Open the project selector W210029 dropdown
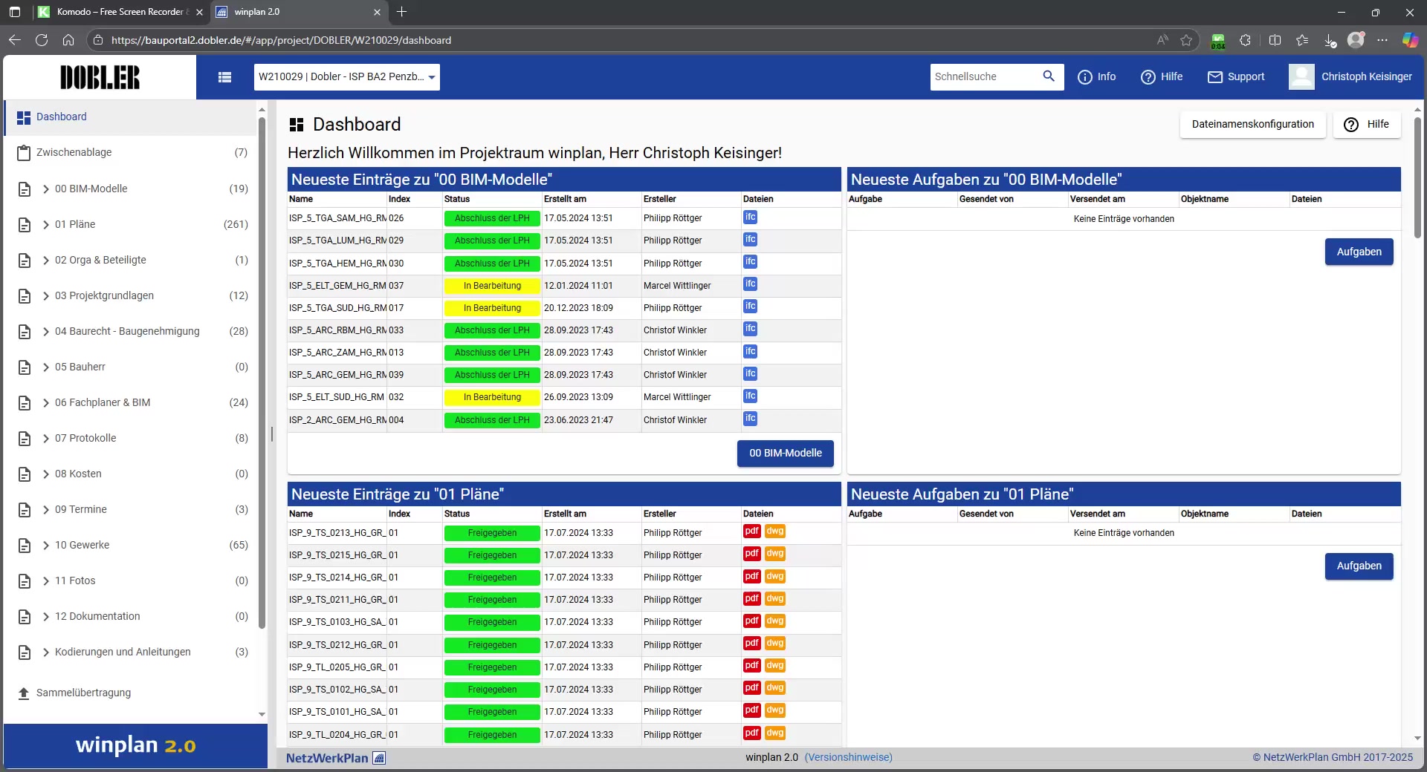 tap(347, 77)
